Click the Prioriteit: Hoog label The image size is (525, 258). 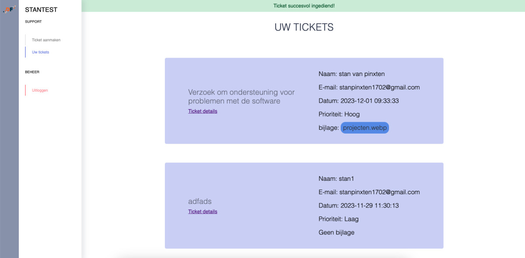[x=339, y=114]
